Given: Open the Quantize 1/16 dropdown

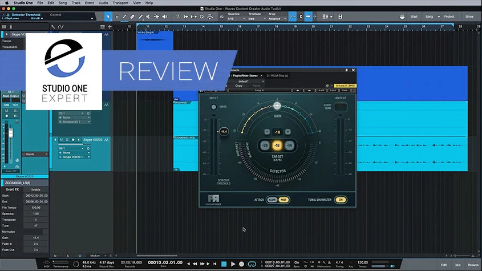Looking at the screenshot, I should [x=236, y=19].
